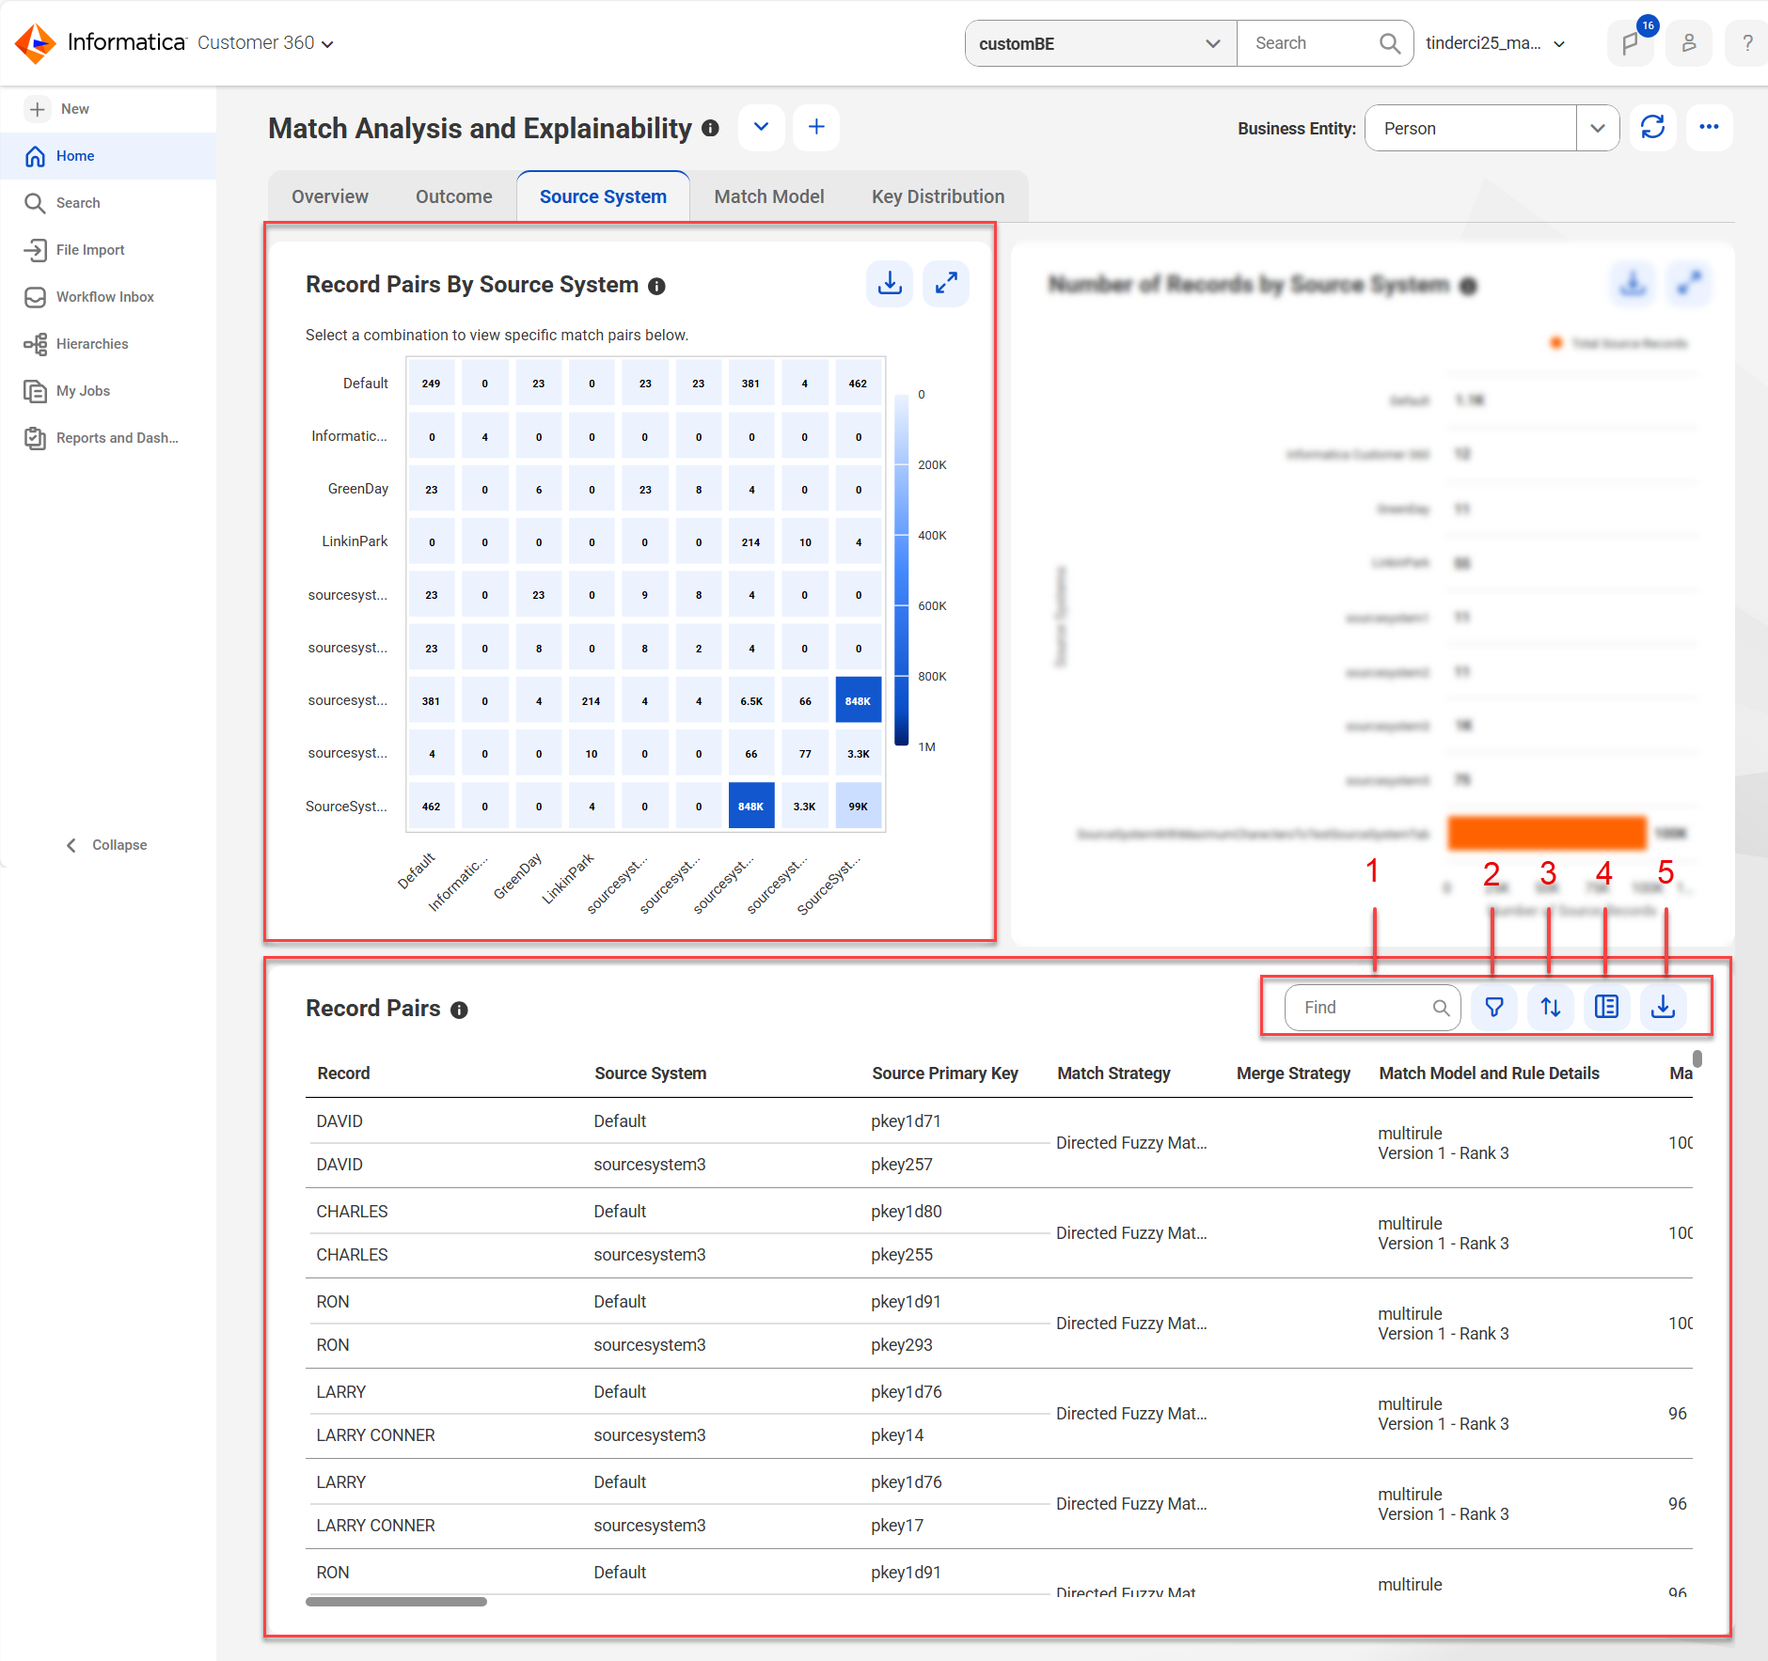Expand the Record Pairs By Source System chart
This screenshot has width=1768, height=1661.
(x=946, y=283)
